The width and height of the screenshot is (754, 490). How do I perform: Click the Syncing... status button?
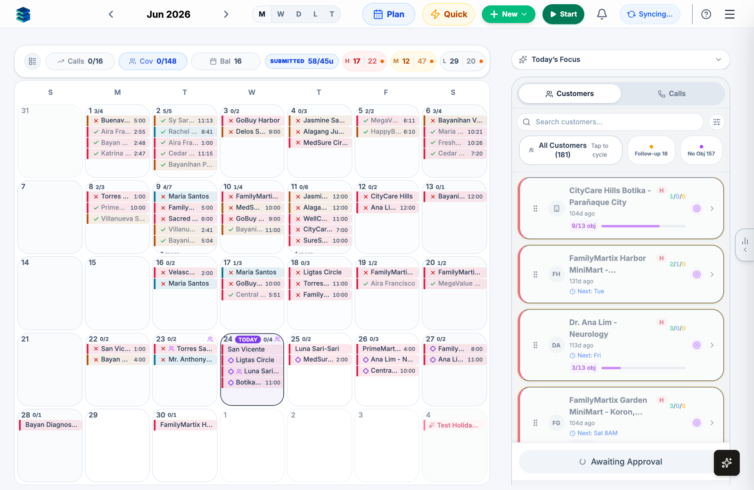pyautogui.click(x=650, y=14)
